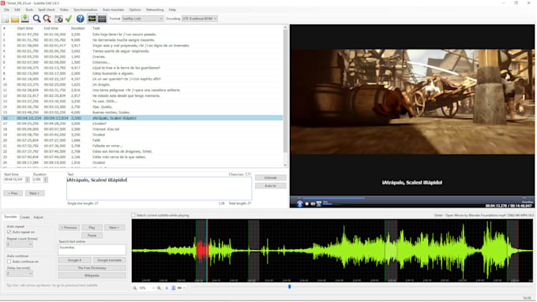Click the Play button in Translate panel
Image resolution: width=537 pixels, height=302 pixels.
(92, 227)
